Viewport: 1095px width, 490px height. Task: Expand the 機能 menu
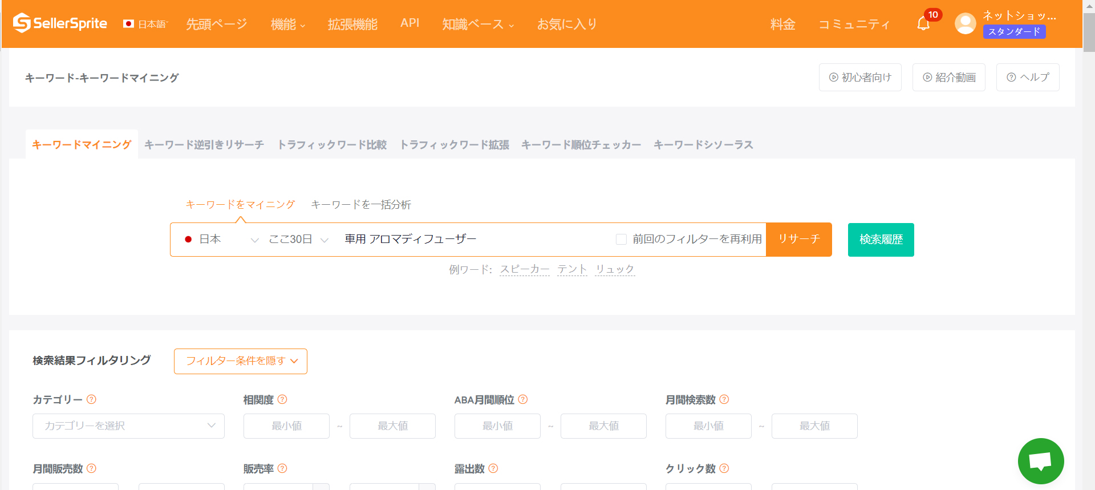[x=288, y=24]
